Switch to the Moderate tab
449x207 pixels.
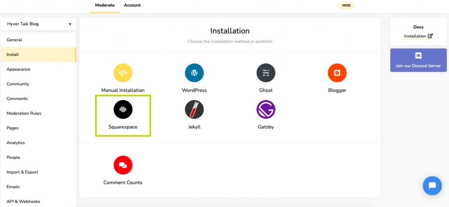click(105, 5)
